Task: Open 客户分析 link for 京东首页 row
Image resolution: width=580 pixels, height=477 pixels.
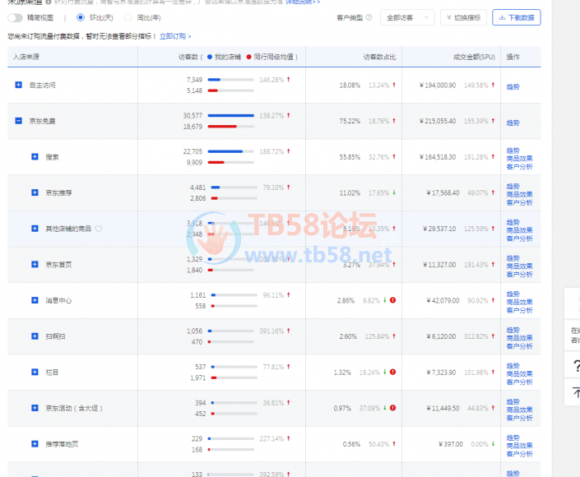Action: coord(519,275)
